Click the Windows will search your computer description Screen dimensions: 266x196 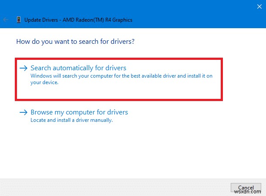point(121,79)
